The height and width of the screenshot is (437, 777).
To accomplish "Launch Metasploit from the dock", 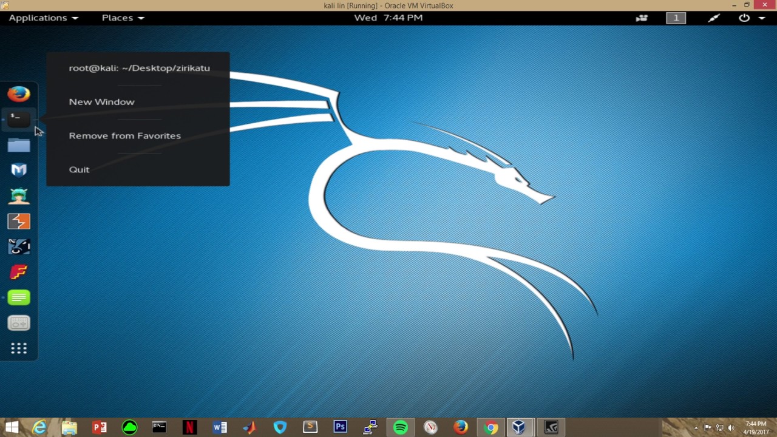I will point(19,170).
